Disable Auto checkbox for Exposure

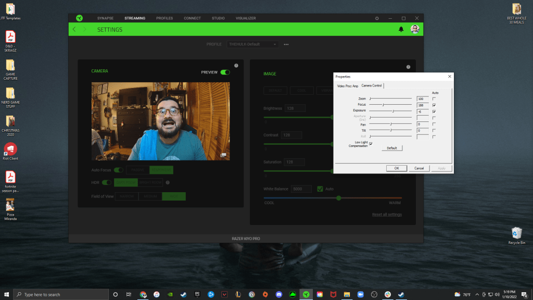(434, 111)
